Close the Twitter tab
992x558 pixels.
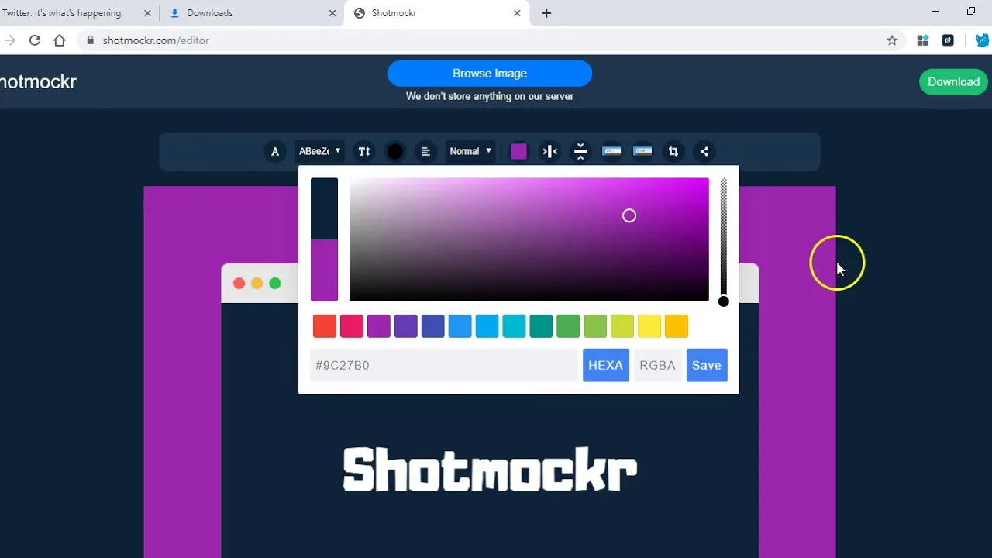point(148,13)
